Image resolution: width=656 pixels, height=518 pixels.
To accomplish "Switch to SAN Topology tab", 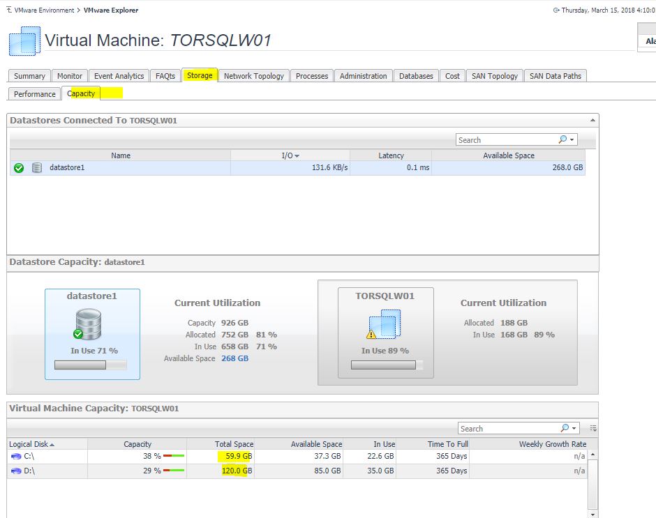I will (495, 76).
